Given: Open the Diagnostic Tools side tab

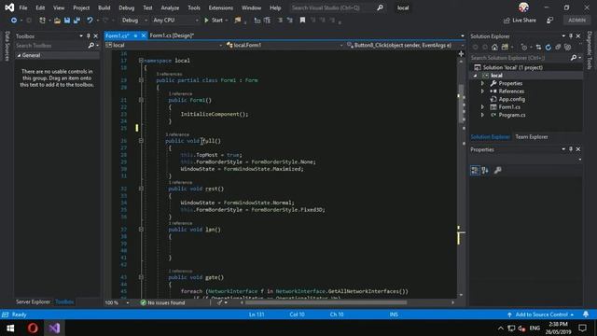Looking at the screenshot, I should click(590, 50).
